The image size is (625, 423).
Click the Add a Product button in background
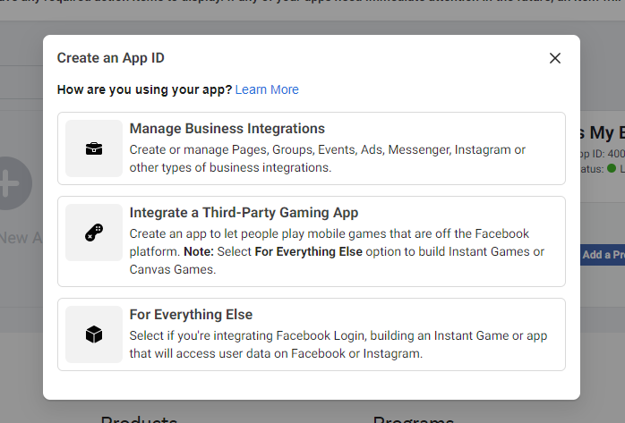tap(603, 255)
